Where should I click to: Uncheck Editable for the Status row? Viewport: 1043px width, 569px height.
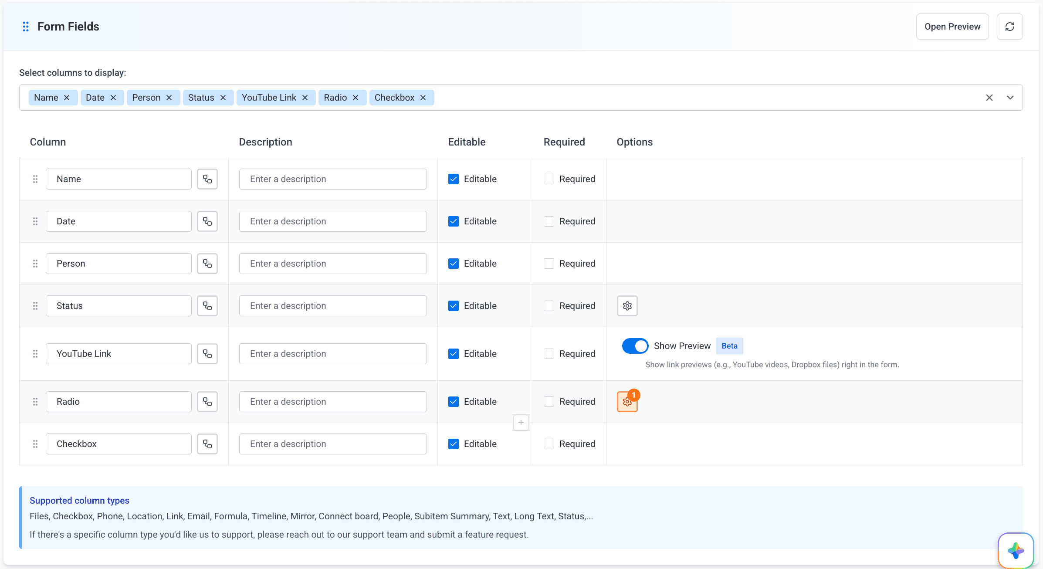pyautogui.click(x=453, y=306)
